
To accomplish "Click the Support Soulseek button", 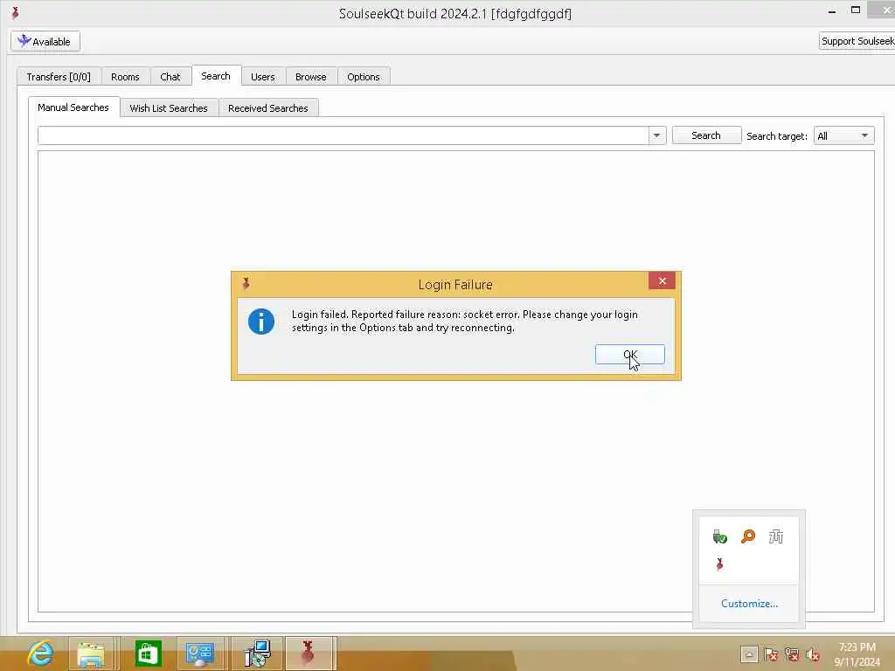I will (857, 41).
